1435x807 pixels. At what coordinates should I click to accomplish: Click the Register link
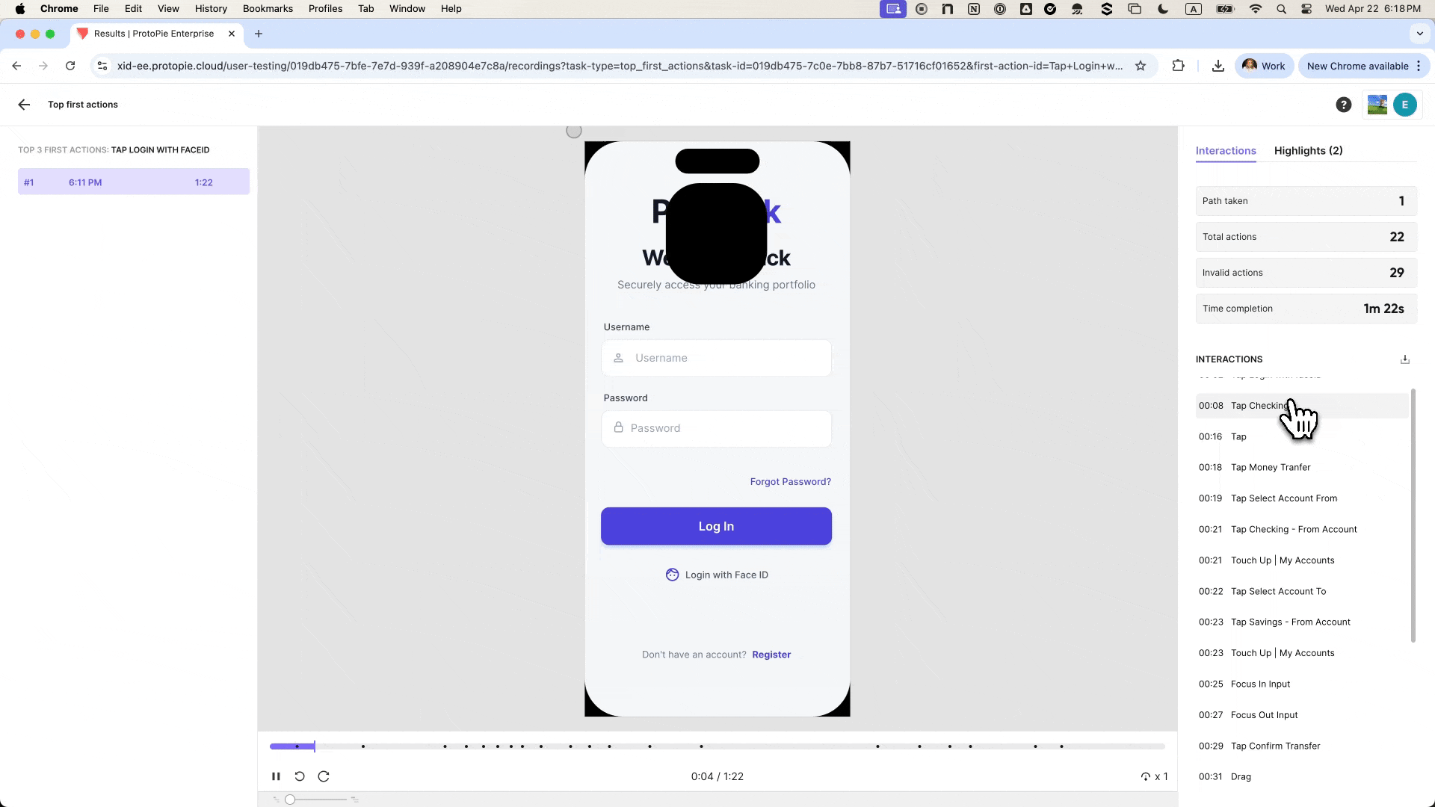(771, 655)
